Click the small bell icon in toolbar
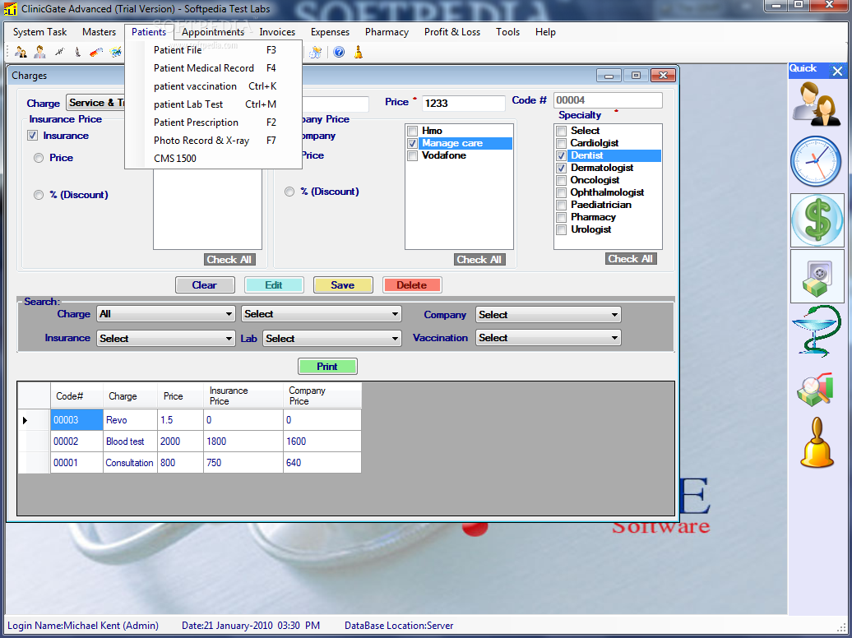Screen dimensions: 852x638 (358, 52)
